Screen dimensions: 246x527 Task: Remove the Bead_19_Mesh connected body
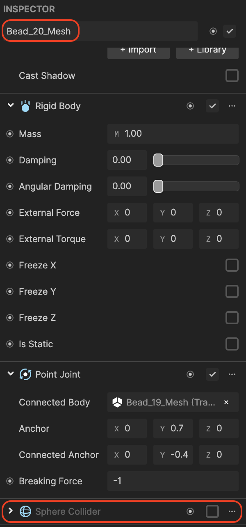point(226,403)
